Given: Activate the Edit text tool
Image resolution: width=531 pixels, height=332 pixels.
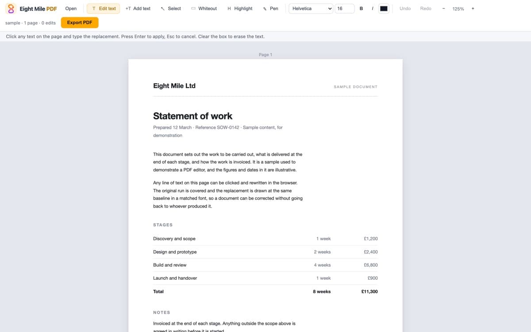Looking at the screenshot, I should coord(104,8).
